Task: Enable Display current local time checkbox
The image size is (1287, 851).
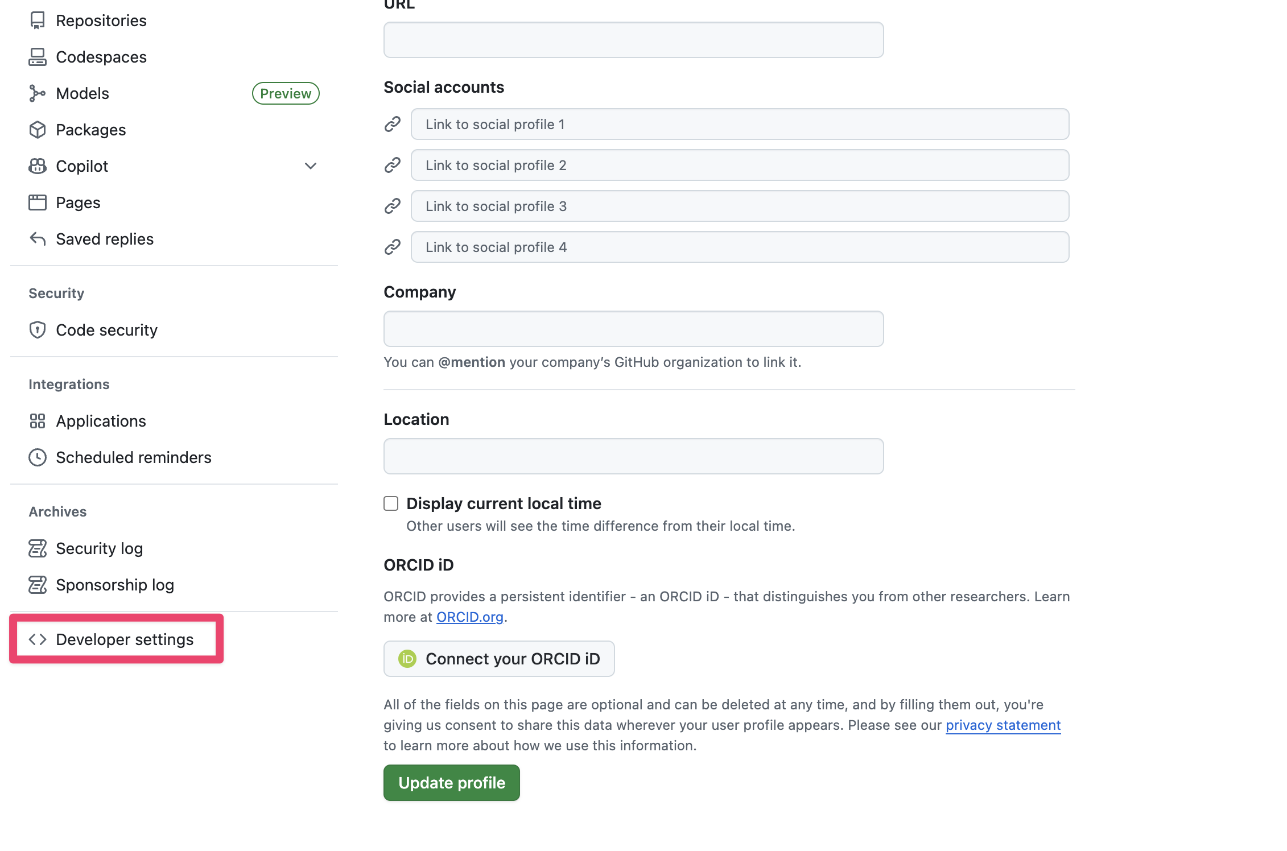Action: pos(391,503)
